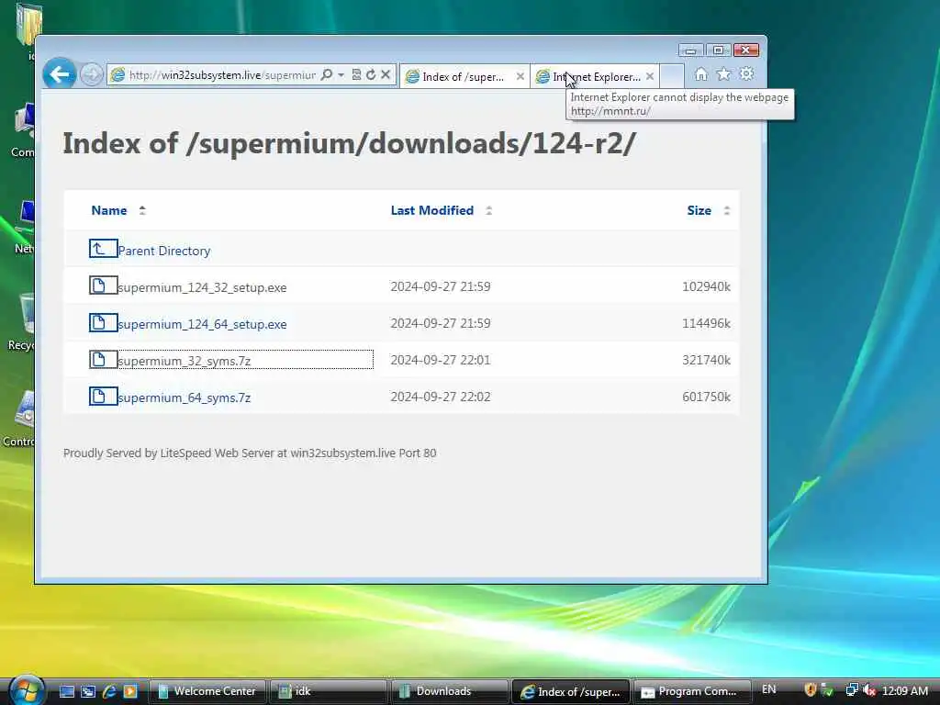Switch to the idk taskbar button
The width and height of the screenshot is (940, 705).
pyautogui.click(x=328, y=691)
